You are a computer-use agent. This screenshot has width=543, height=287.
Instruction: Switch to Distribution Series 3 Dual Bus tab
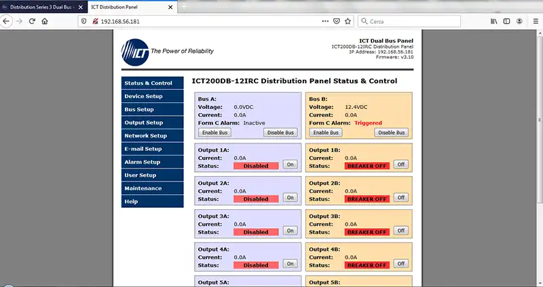coord(43,7)
